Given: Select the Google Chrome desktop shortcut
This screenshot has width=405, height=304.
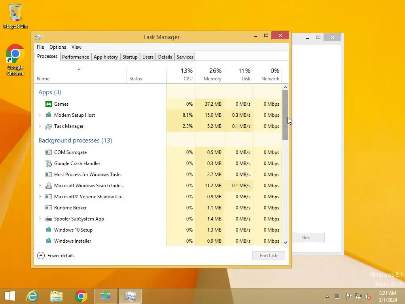Looking at the screenshot, I should (15, 60).
